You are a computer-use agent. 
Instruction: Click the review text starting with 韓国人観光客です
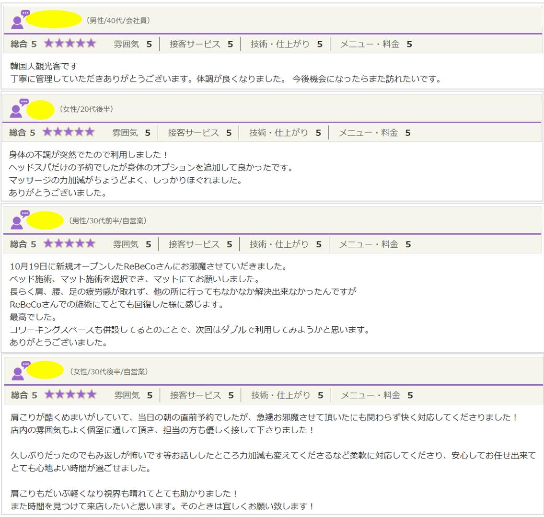(44, 66)
